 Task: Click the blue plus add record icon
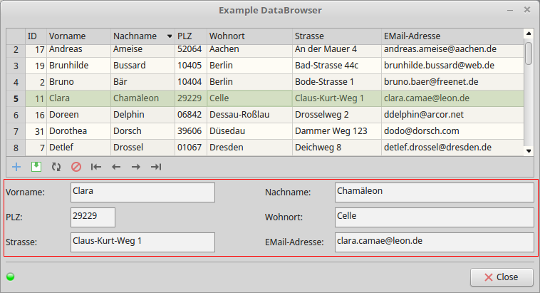tap(16, 167)
